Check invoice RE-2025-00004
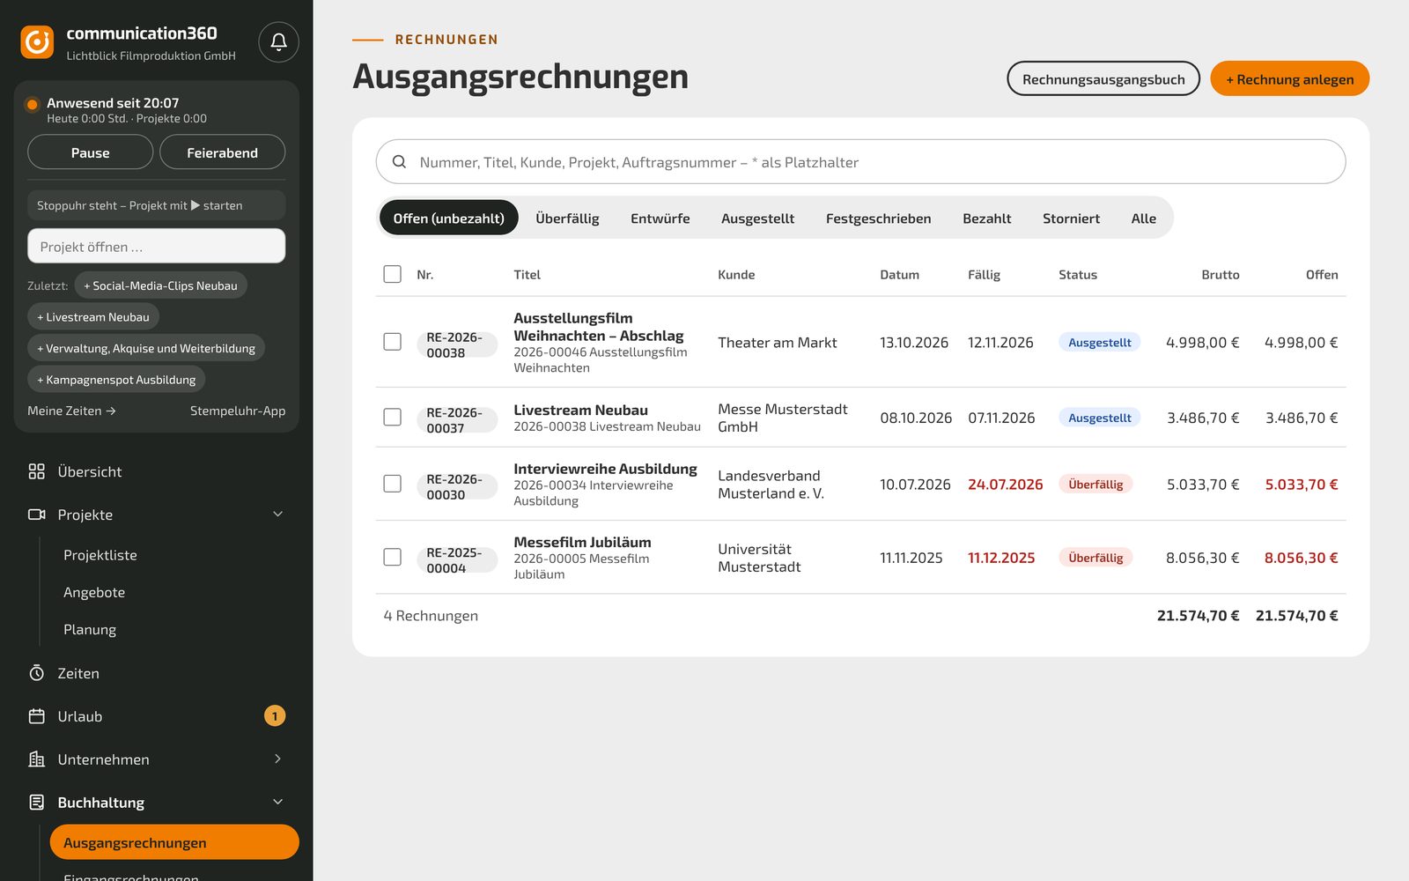Screen dimensions: 1409x881 point(393,557)
